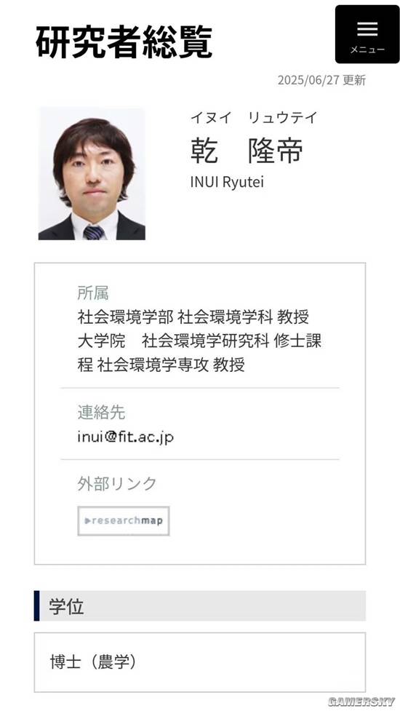Click the researcher profile photo
Screen dimensions: 400x711
click(92, 174)
